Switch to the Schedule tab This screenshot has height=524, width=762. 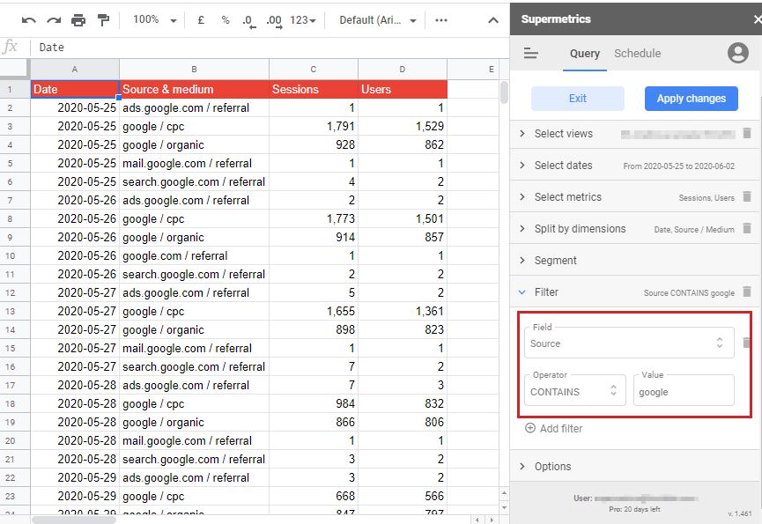click(x=637, y=54)
